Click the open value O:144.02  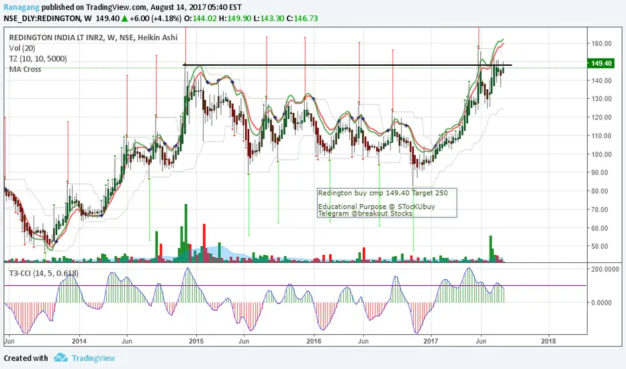click(x=200, y=18)
